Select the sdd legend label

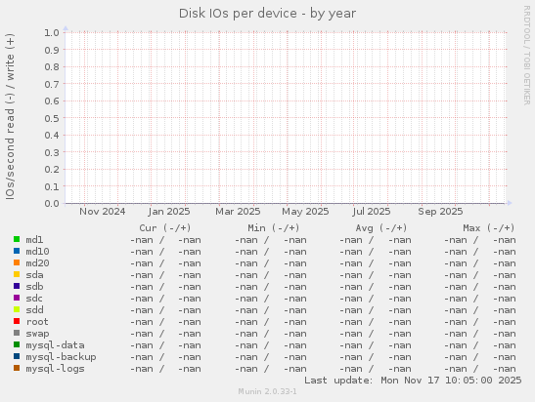(x=34, y=310)
